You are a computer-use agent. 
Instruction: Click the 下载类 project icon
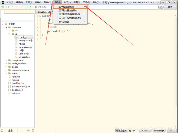click(6, 24)
